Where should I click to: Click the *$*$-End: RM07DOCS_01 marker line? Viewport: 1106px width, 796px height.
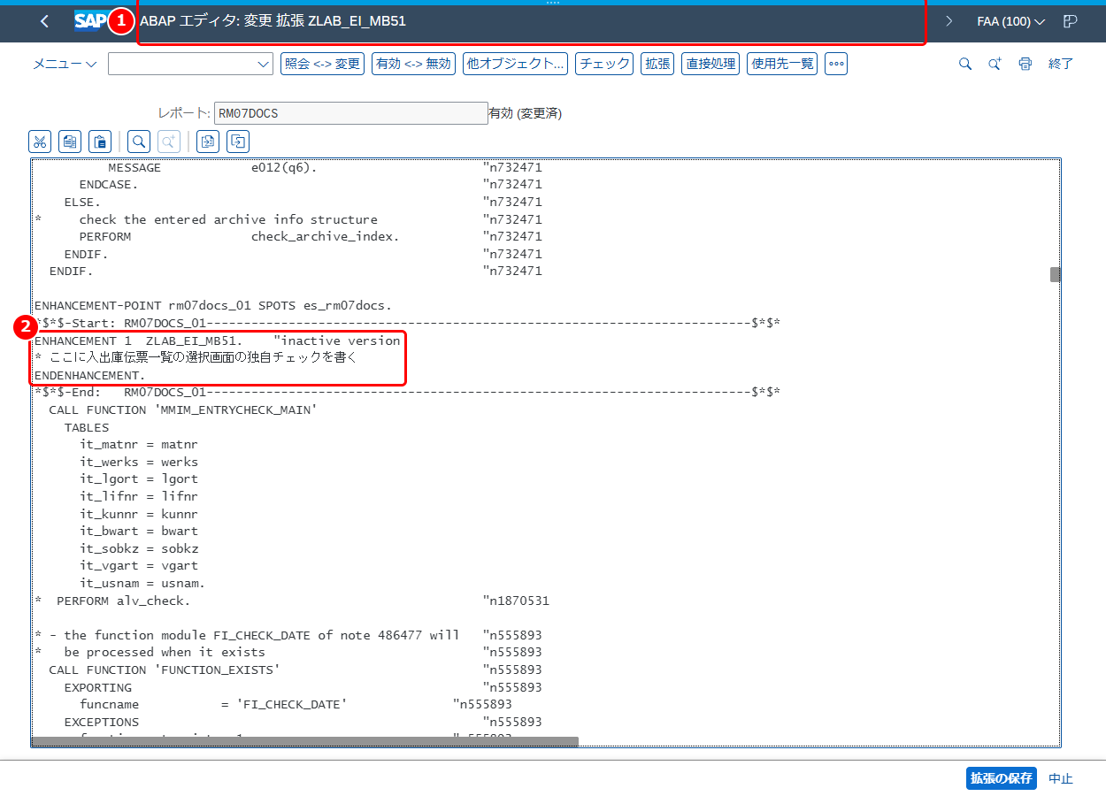(407, 393)
